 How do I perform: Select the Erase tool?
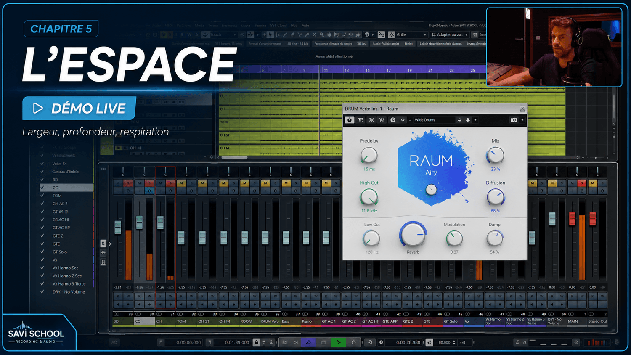click(292, 34)
